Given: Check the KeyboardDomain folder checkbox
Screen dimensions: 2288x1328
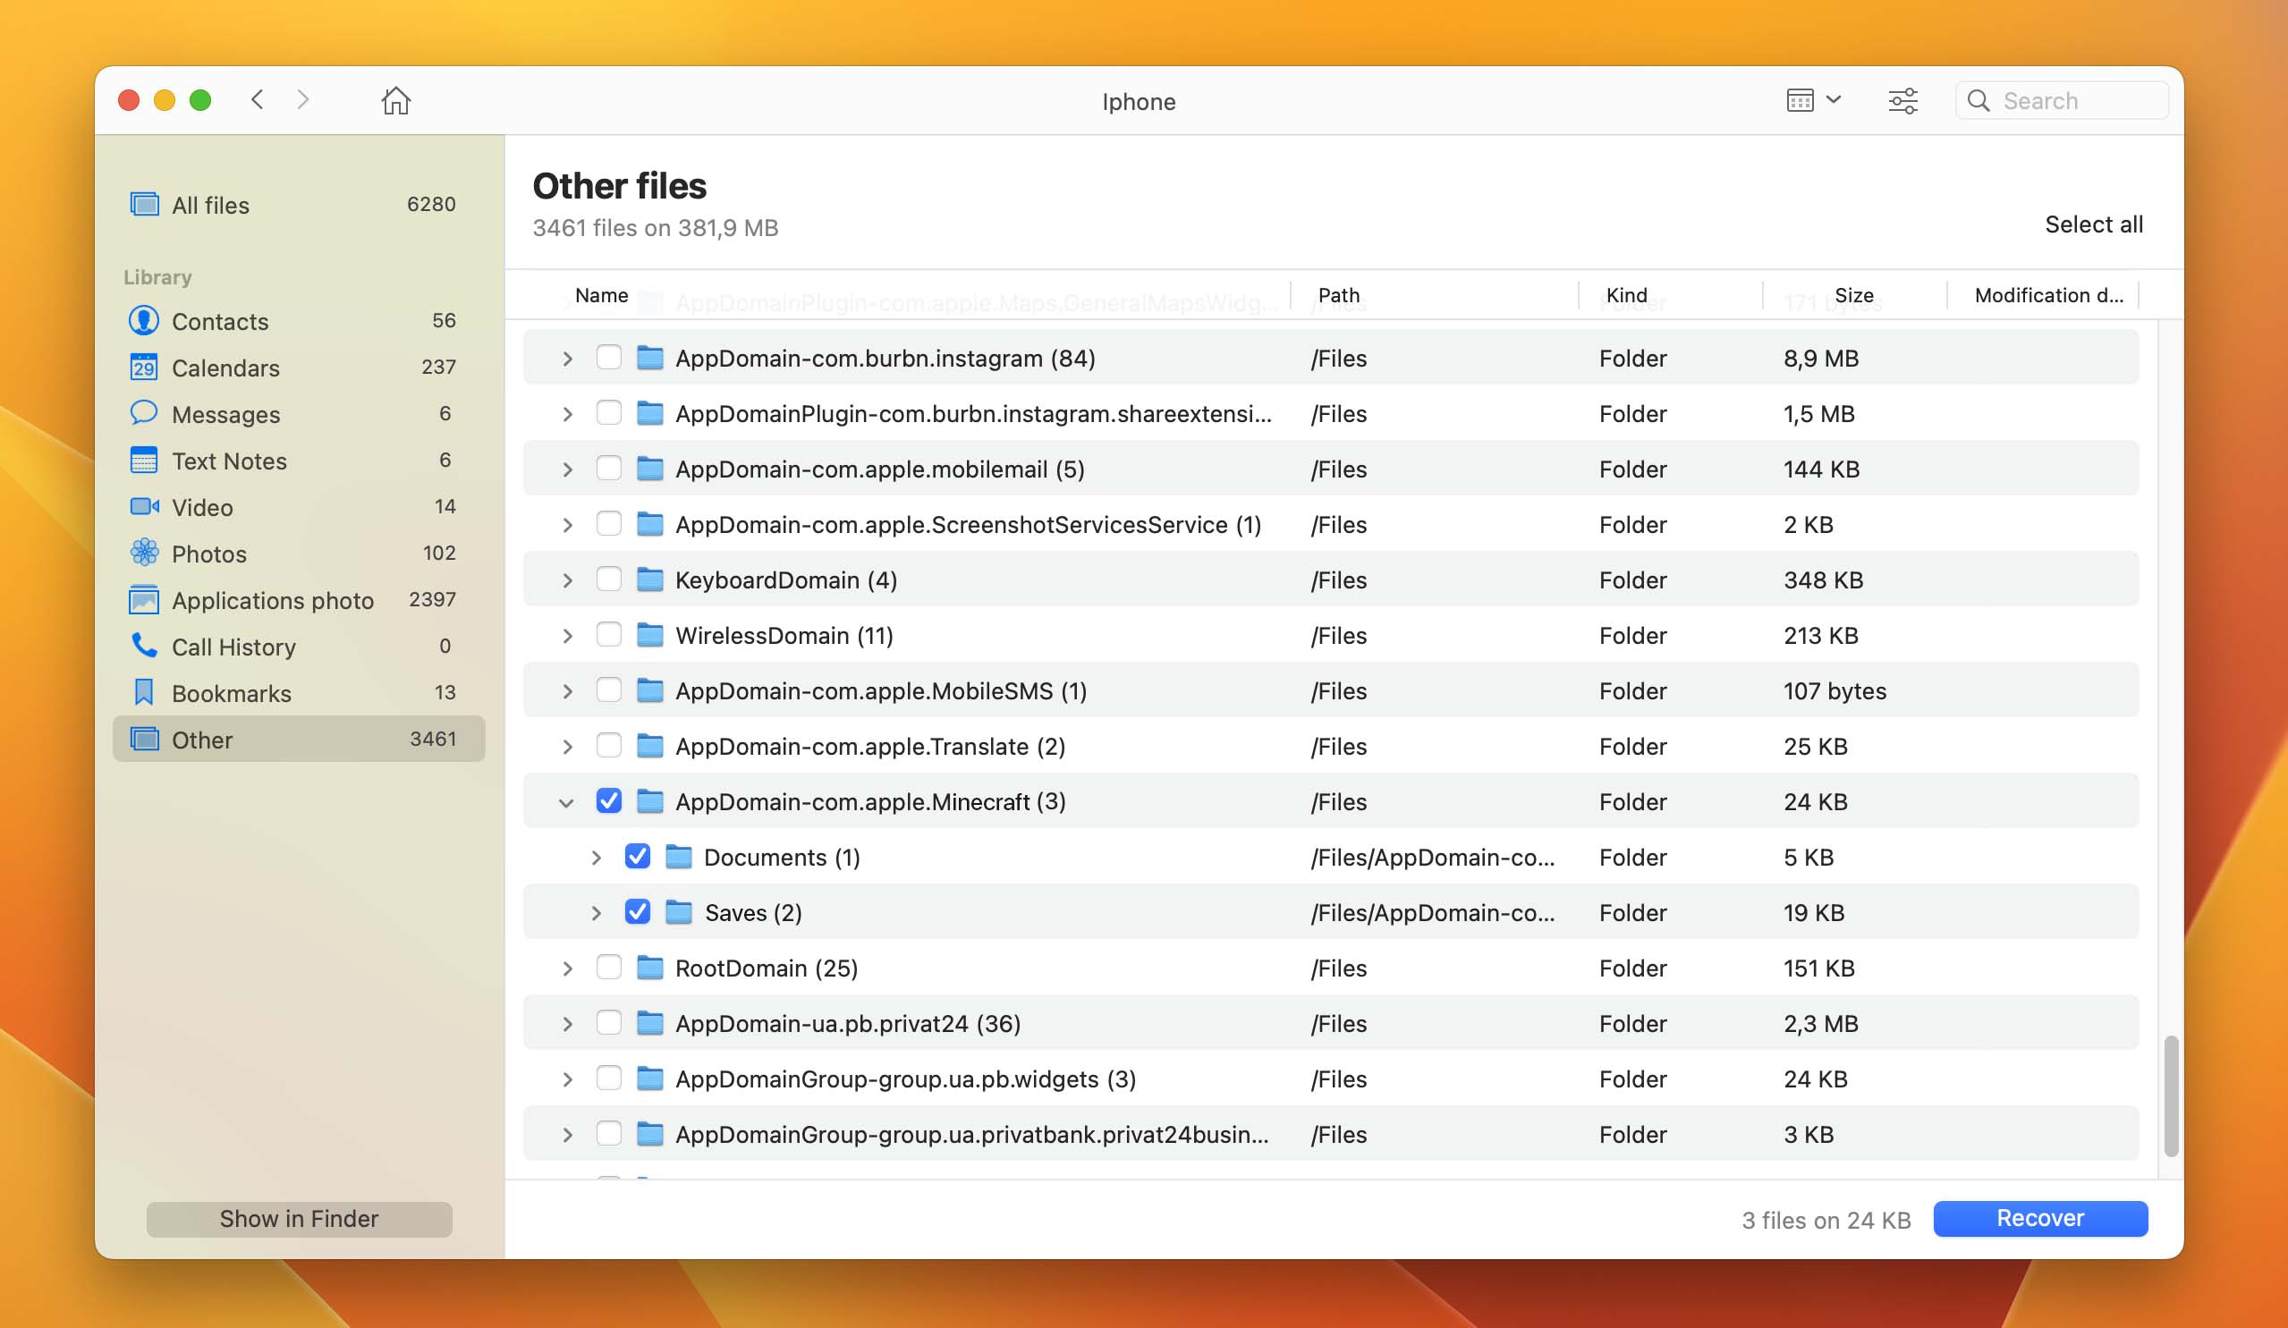Looking at the screenshot, I should [x=608, y=580].
